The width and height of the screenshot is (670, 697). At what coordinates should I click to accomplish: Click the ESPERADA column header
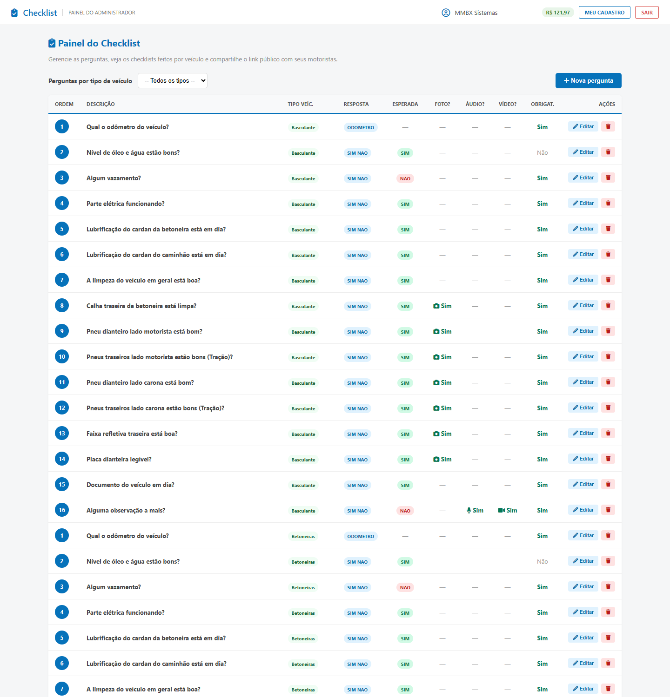[405, 104]
